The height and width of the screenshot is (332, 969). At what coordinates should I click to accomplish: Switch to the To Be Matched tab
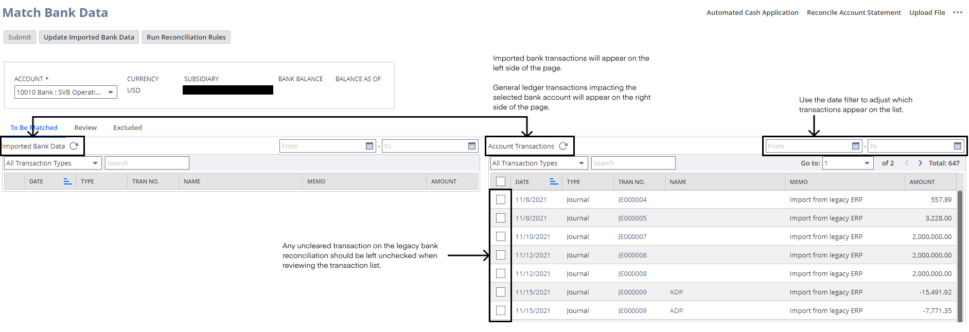(x=34, y=127)
